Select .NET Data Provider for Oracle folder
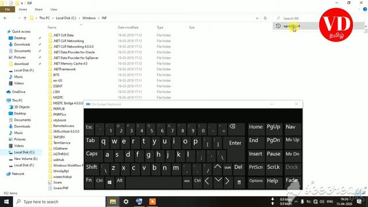Image resolution: width=368 pixels, height=207 pixels. (x=74, y=52)
